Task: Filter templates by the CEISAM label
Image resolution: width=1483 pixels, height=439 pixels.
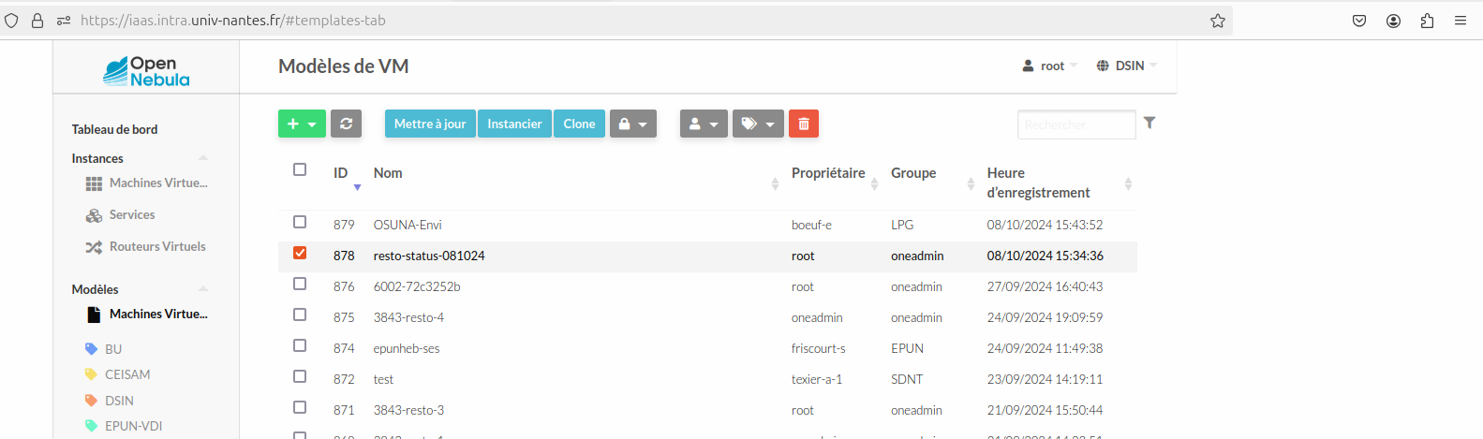Action: coord(127,374)
